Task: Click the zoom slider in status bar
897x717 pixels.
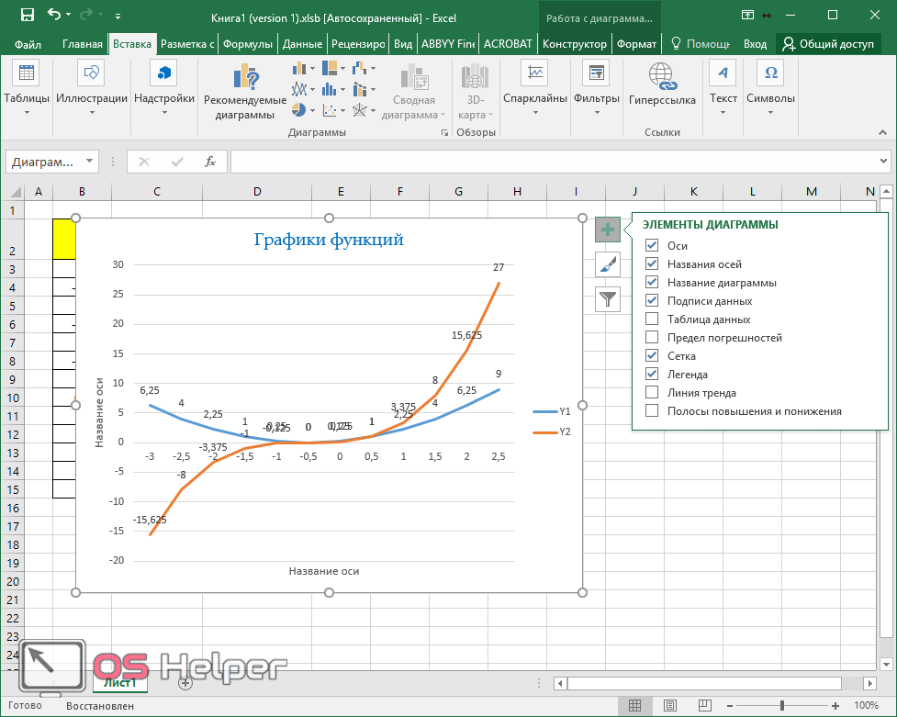Action: tap(782, 705)
